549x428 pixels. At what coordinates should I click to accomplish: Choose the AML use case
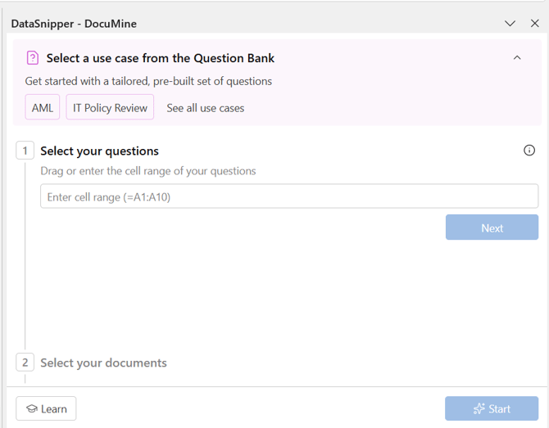coord(43,107)
